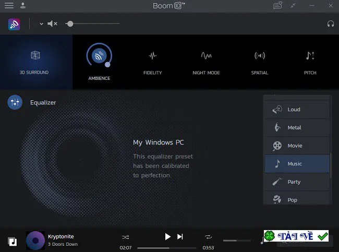This screenshot has height=252, width=339.
Task: Open the hamburger main menu
Action: [x=9, y=6]
